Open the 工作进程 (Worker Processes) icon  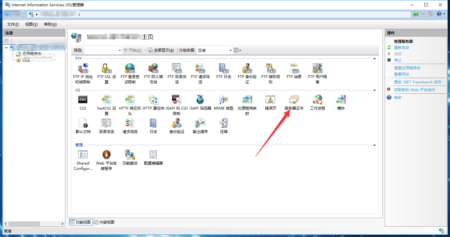coord(317,100)
